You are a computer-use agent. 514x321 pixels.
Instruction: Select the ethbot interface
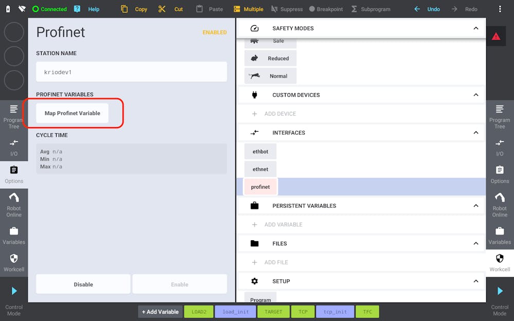coord(260,151)
